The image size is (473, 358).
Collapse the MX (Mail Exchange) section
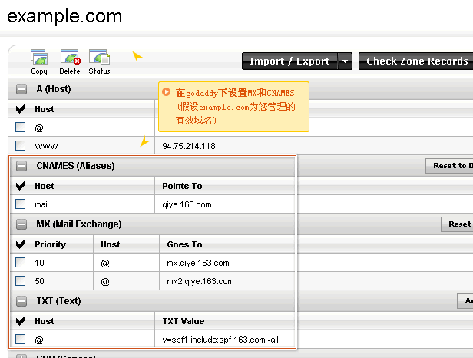click(21, 224)
